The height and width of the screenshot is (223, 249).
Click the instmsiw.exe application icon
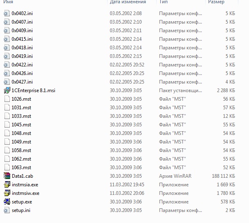click(7, 193)
